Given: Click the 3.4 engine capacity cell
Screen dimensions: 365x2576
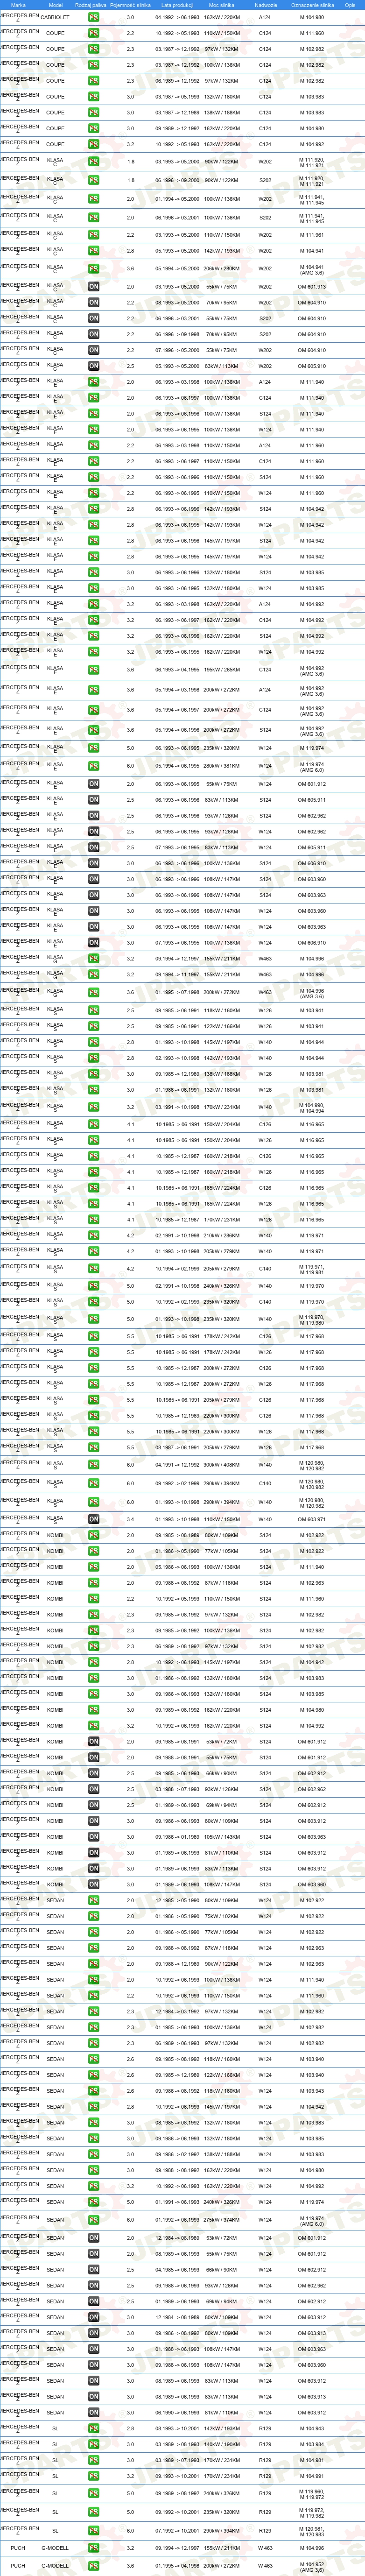Looking at the screenshot, I should pos(130,1519).
